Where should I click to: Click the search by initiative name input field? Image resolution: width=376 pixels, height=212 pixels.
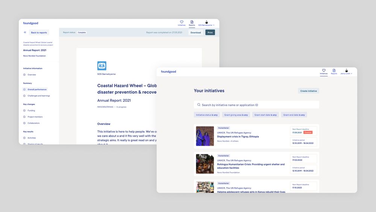256,105
